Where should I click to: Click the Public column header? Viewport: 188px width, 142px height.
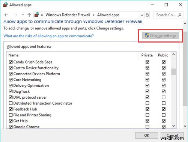(163, 55)
